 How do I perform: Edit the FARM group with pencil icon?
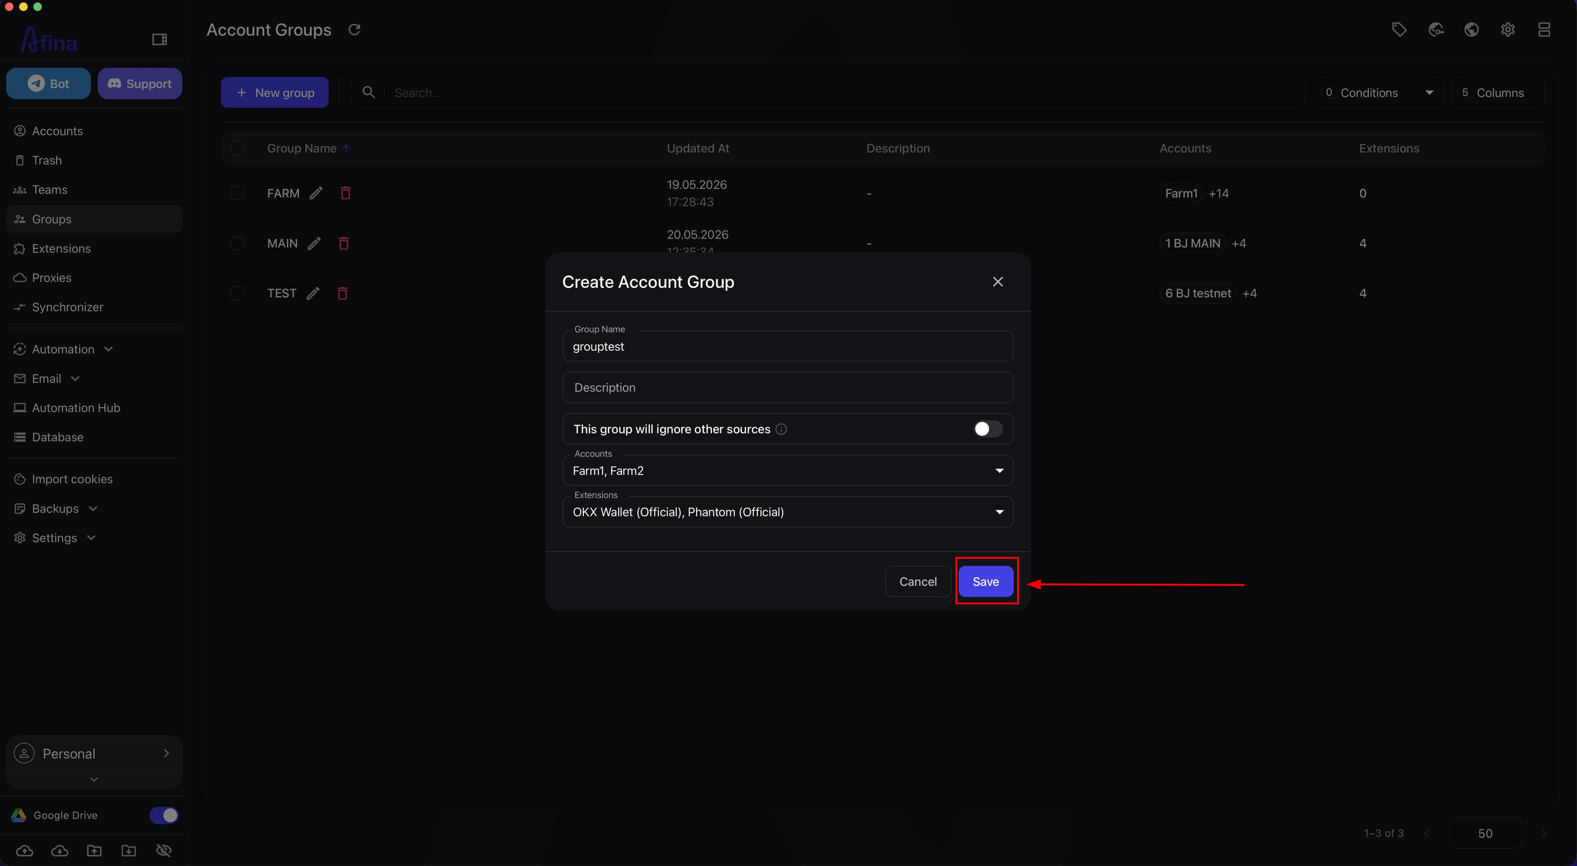(x=316, y=193)
